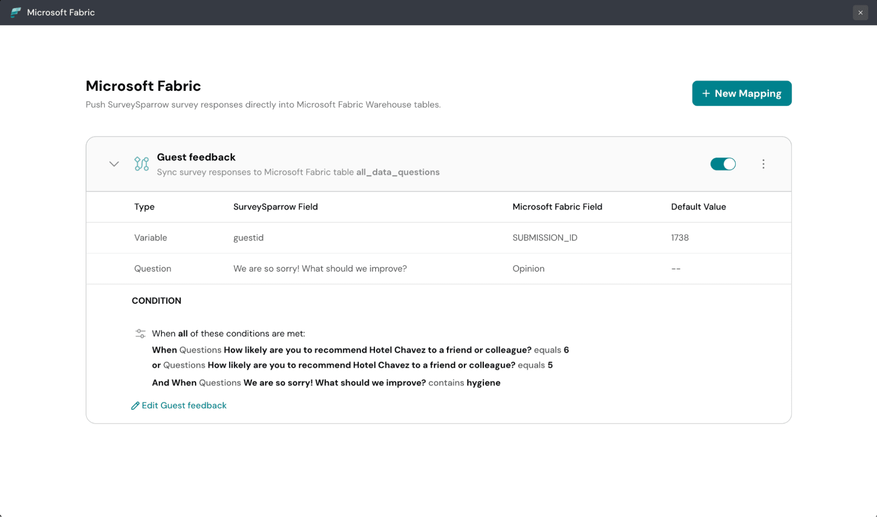Image resolution: width=877 pixels, height=517 pixels.
Task: Click the Default Value column header
Action: click(x=698, y=207)
